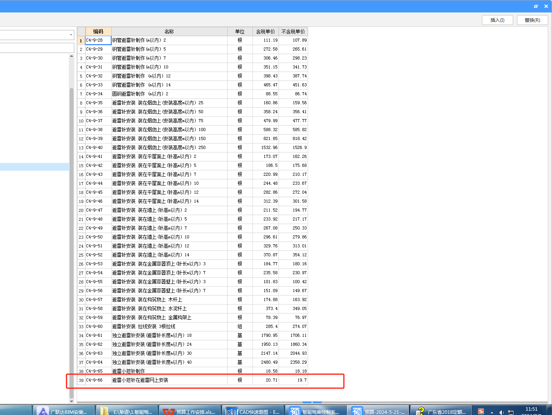Viewport: 552px width, 415px height.
Task: Click the taskbar clock 11:51
Action: [531, 410]
